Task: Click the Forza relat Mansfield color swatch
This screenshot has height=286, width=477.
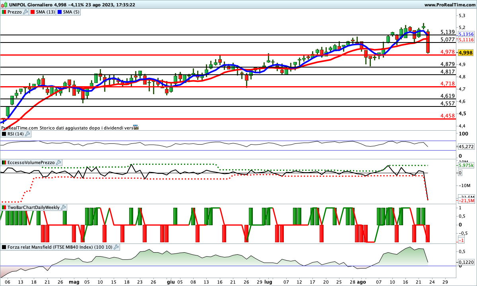Action: (x=4, y=247)
